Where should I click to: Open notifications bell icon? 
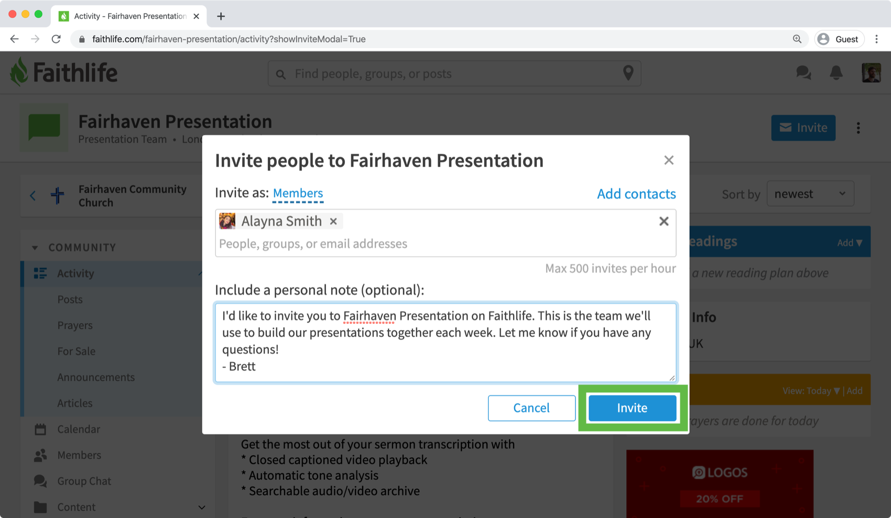click(836, 73)
